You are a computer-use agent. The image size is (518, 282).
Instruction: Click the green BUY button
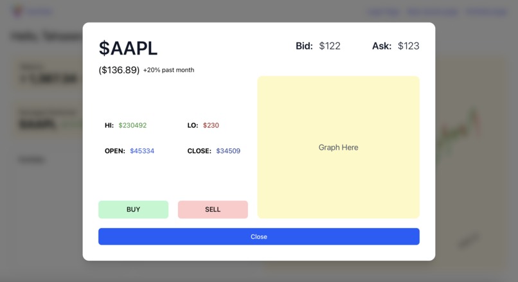[133, 209]
